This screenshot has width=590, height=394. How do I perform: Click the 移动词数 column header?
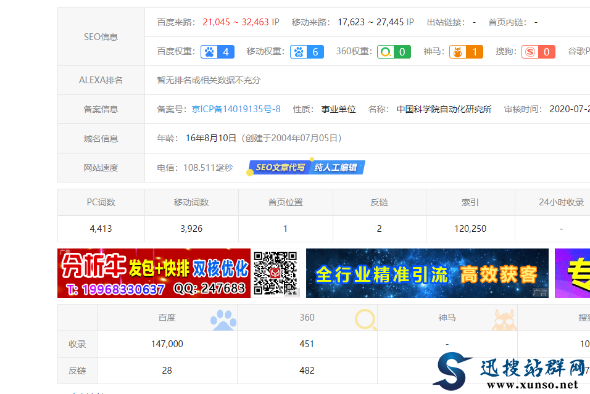pyautogui.click(x=191, y=202)
